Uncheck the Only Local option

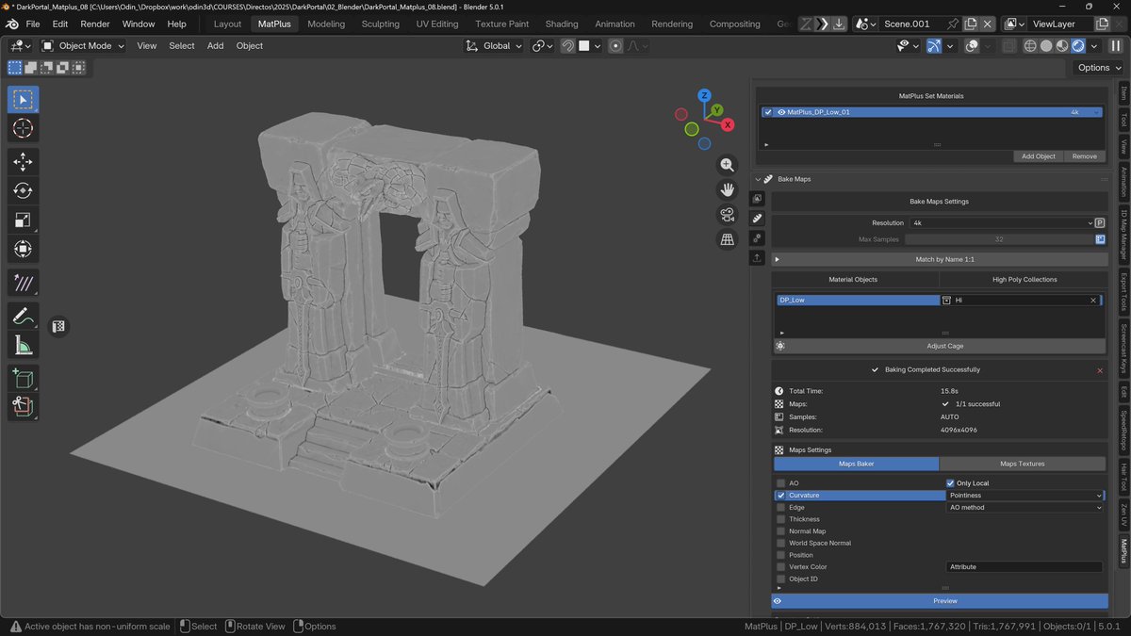coord(950,482)
